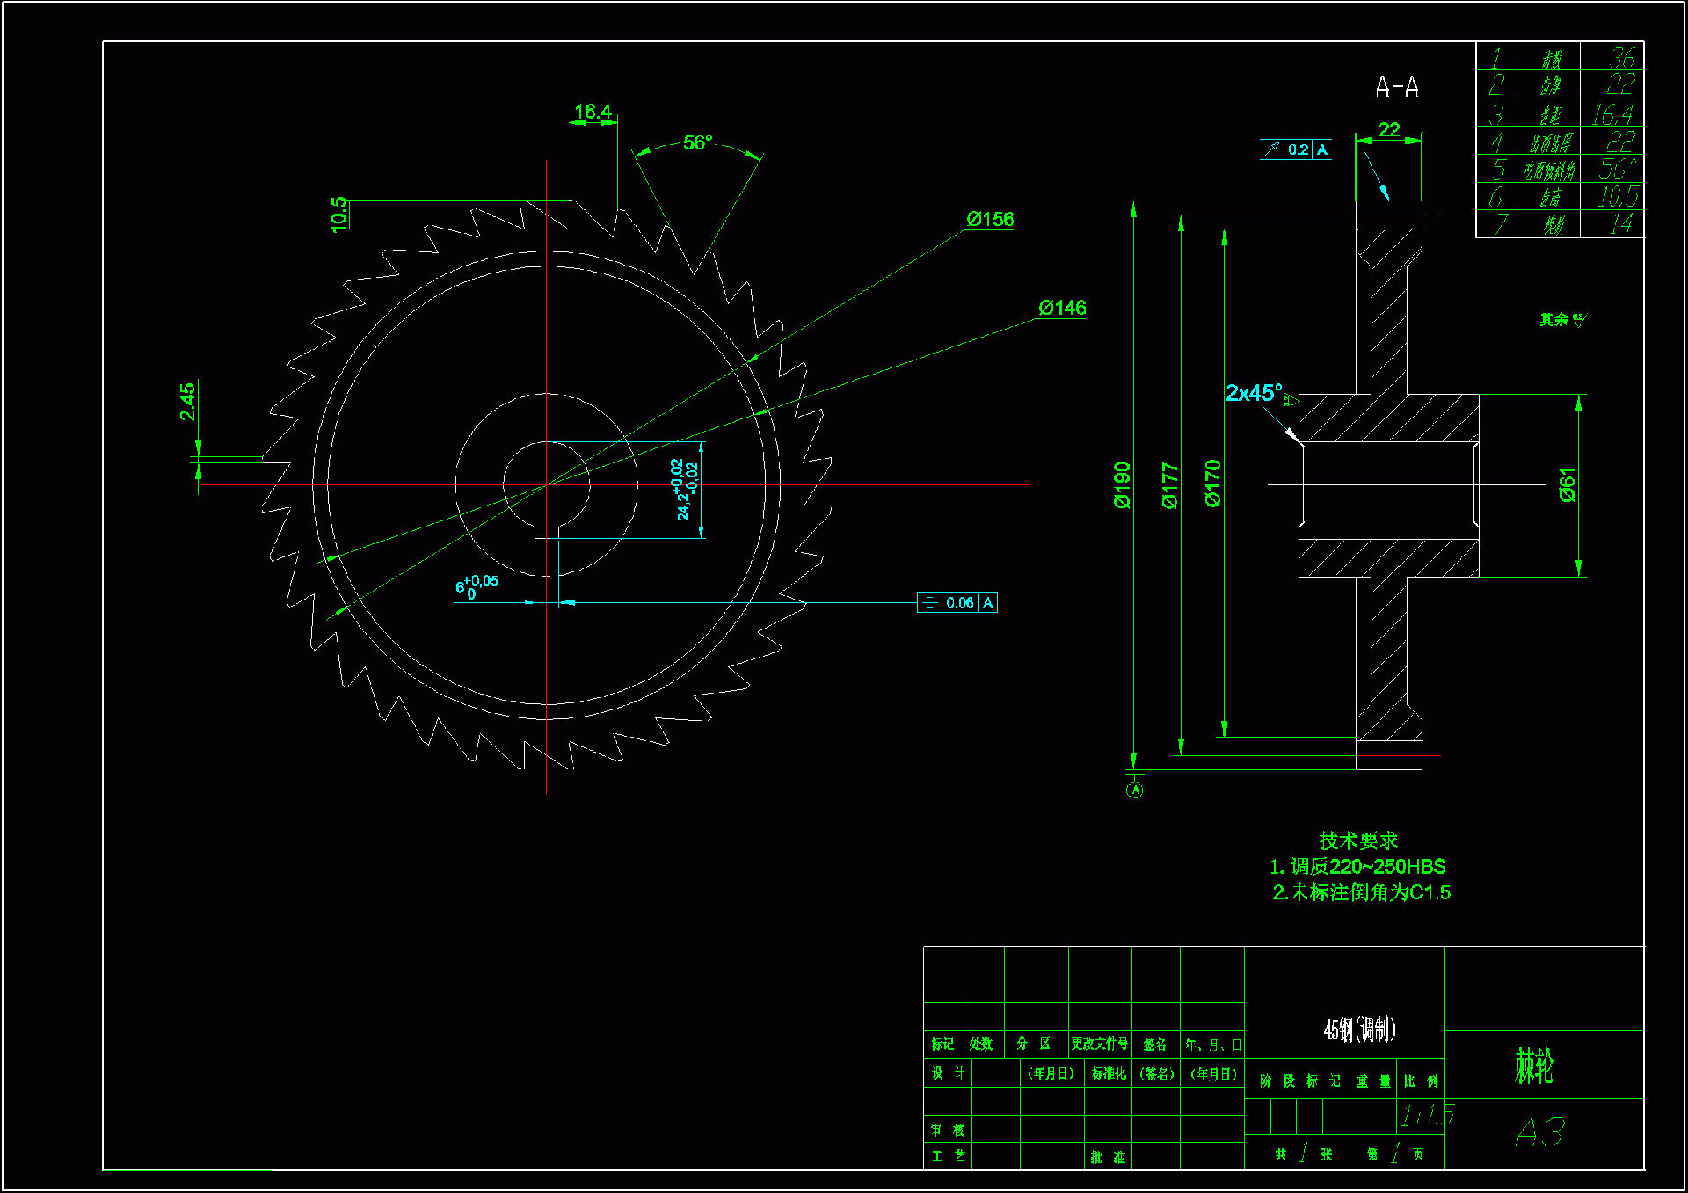Select the datum A circle symbol
This screenshot has height=1193, width=1688.
point(1135,789)
